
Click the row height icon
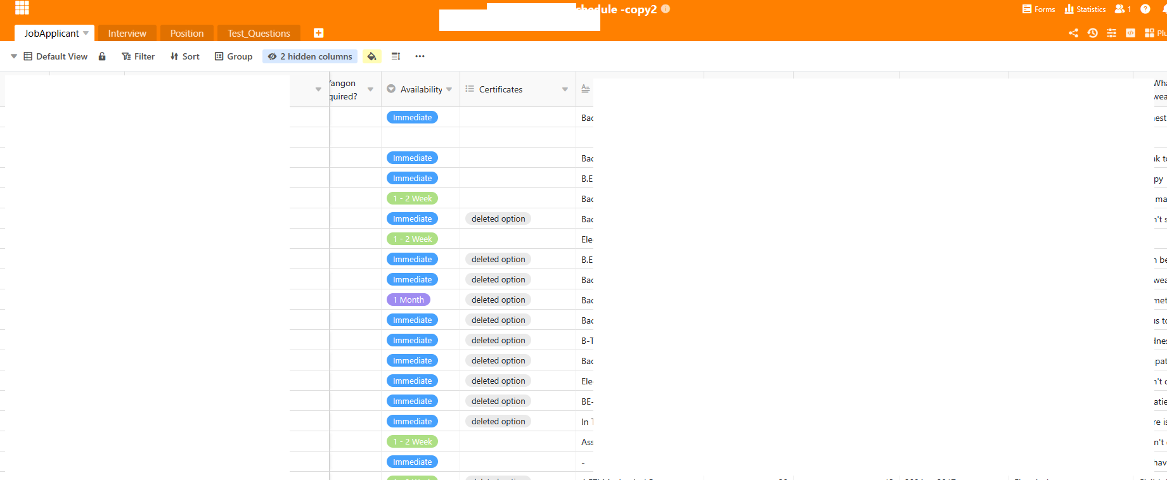[396, 56]
